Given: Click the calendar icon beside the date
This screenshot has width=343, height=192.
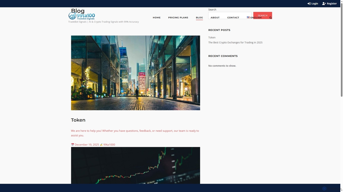Looking at the screenshot, I should tap(72, 145).
